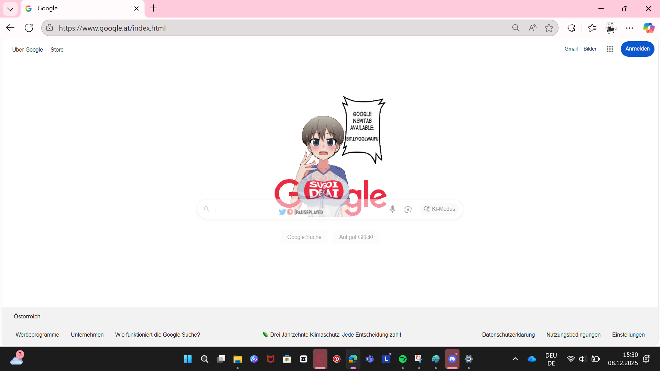Click the Read aloud icon
This screenshot has width=660, height=371.
(x=532, y=28)
